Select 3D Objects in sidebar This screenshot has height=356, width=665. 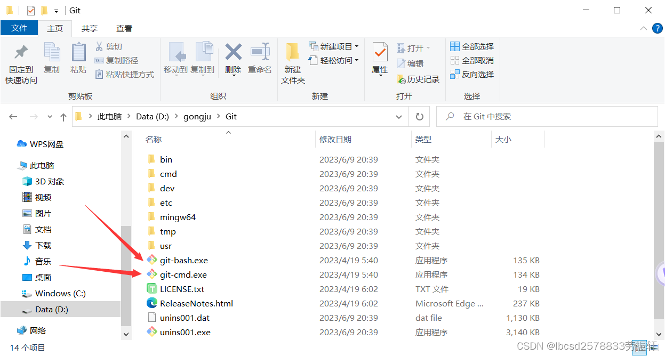(43, 182)
